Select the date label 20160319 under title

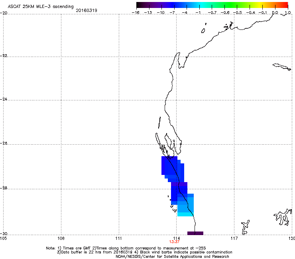click(87, 10)
